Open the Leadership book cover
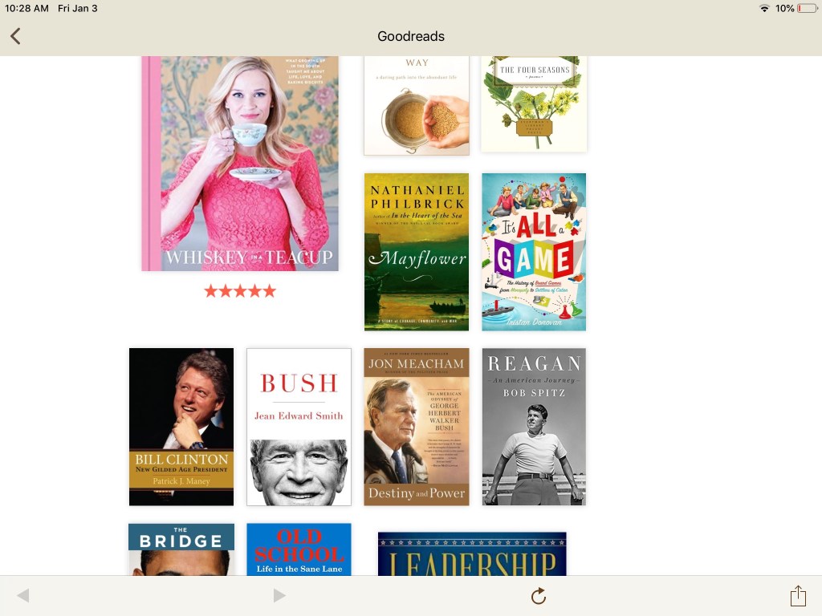Image resolution: width=822 pixels, height=616 pixels. [472, 554]
